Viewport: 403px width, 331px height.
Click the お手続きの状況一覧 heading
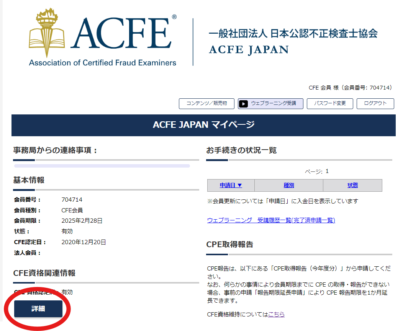[241, 150]
